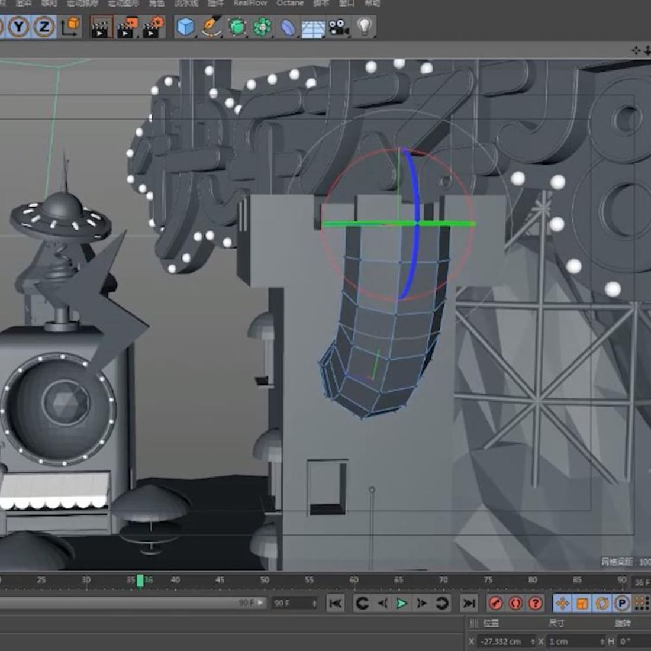
Task: Toggle the Y axis lock
Action: coord(20,27)
